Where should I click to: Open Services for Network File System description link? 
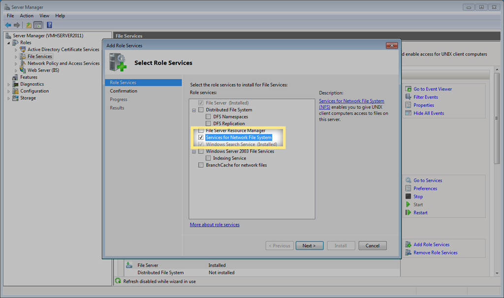pos(351,104)
